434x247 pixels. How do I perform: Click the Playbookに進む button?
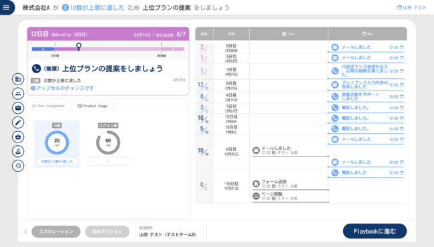tap(375, 231)
